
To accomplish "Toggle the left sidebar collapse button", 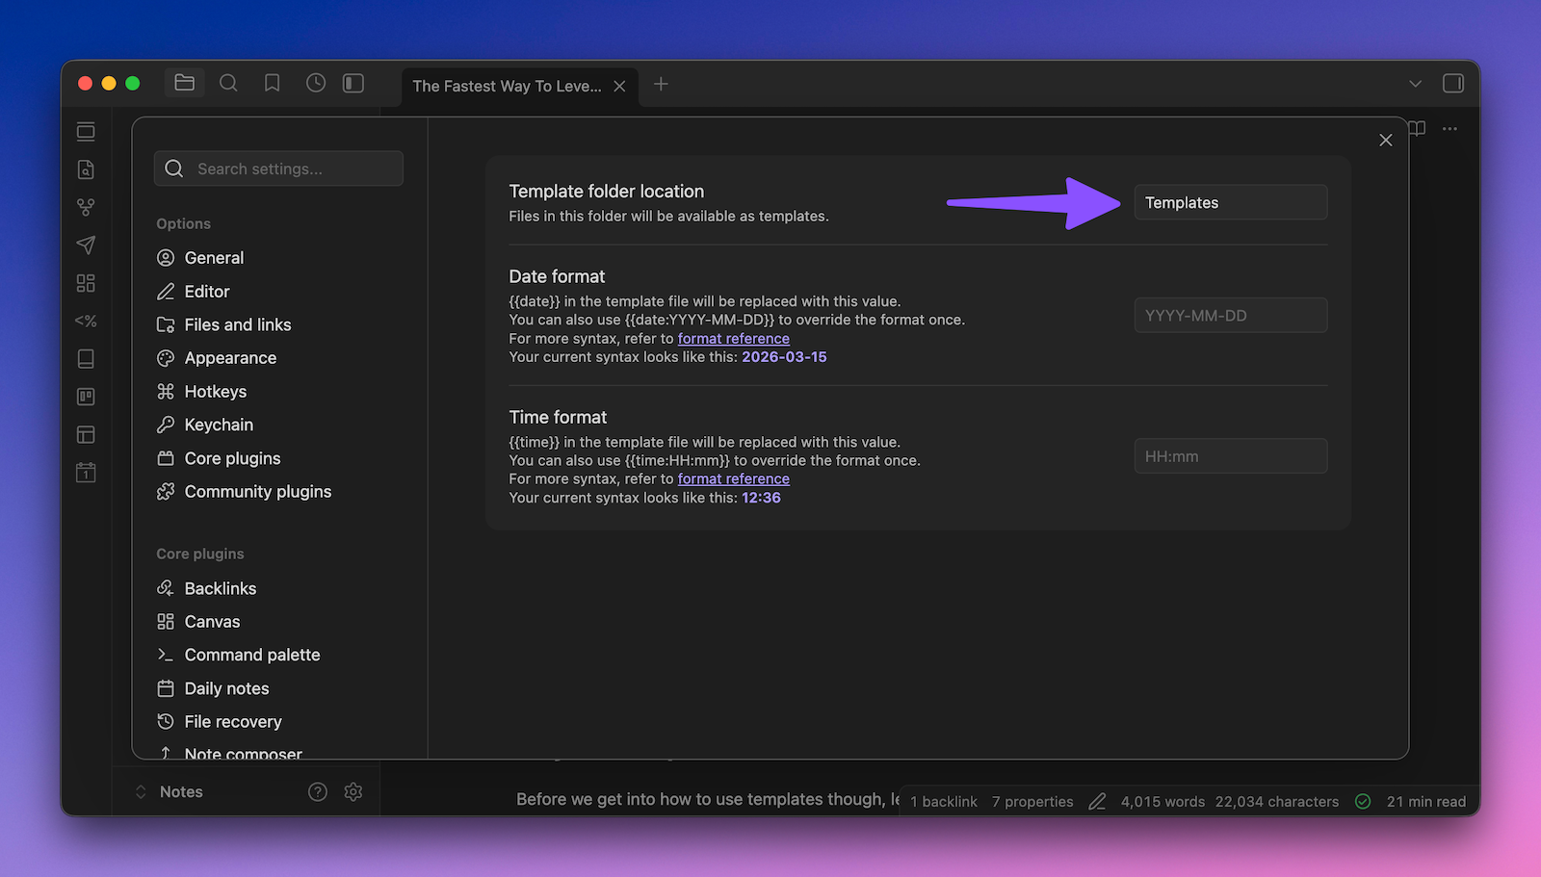I will [x=353, y=84].
